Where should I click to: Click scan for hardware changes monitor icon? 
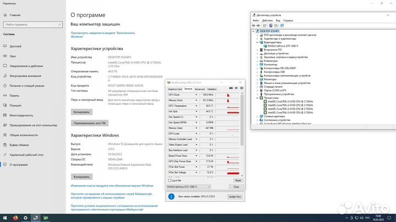[282, 25]
